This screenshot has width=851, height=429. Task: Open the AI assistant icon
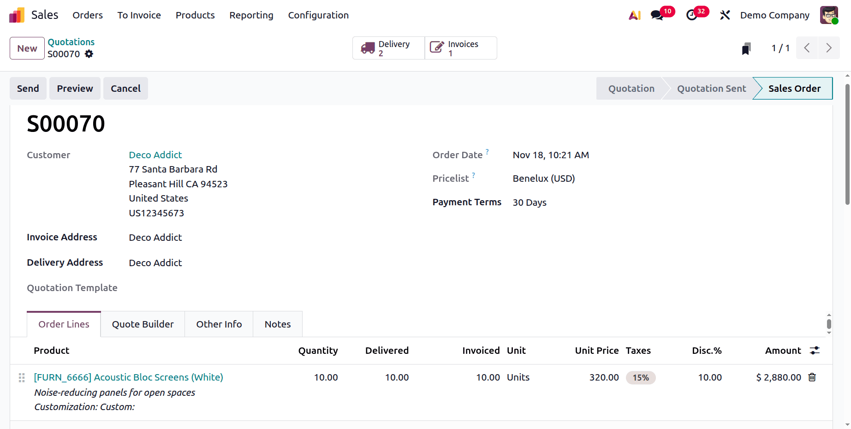634,15
